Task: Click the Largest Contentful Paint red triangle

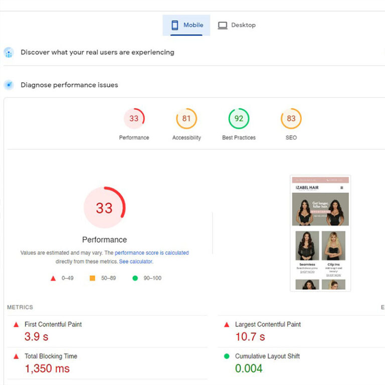Action: coord(227,325)
